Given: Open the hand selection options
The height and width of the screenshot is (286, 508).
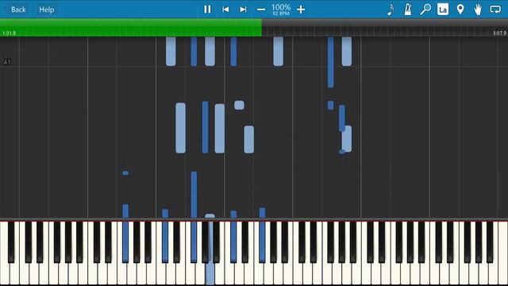Looking at the screenshot, I should tap(478, 10).
